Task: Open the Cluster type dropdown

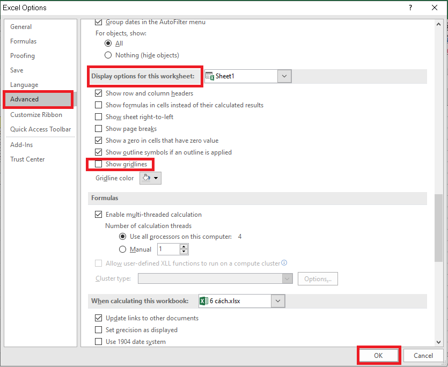Action: 287,278
